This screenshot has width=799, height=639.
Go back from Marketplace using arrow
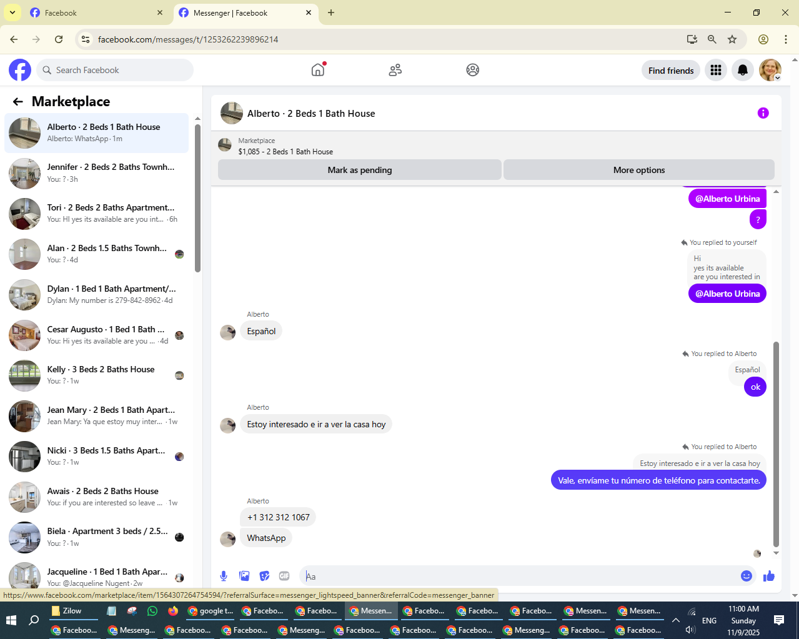[x=17, y=102]
